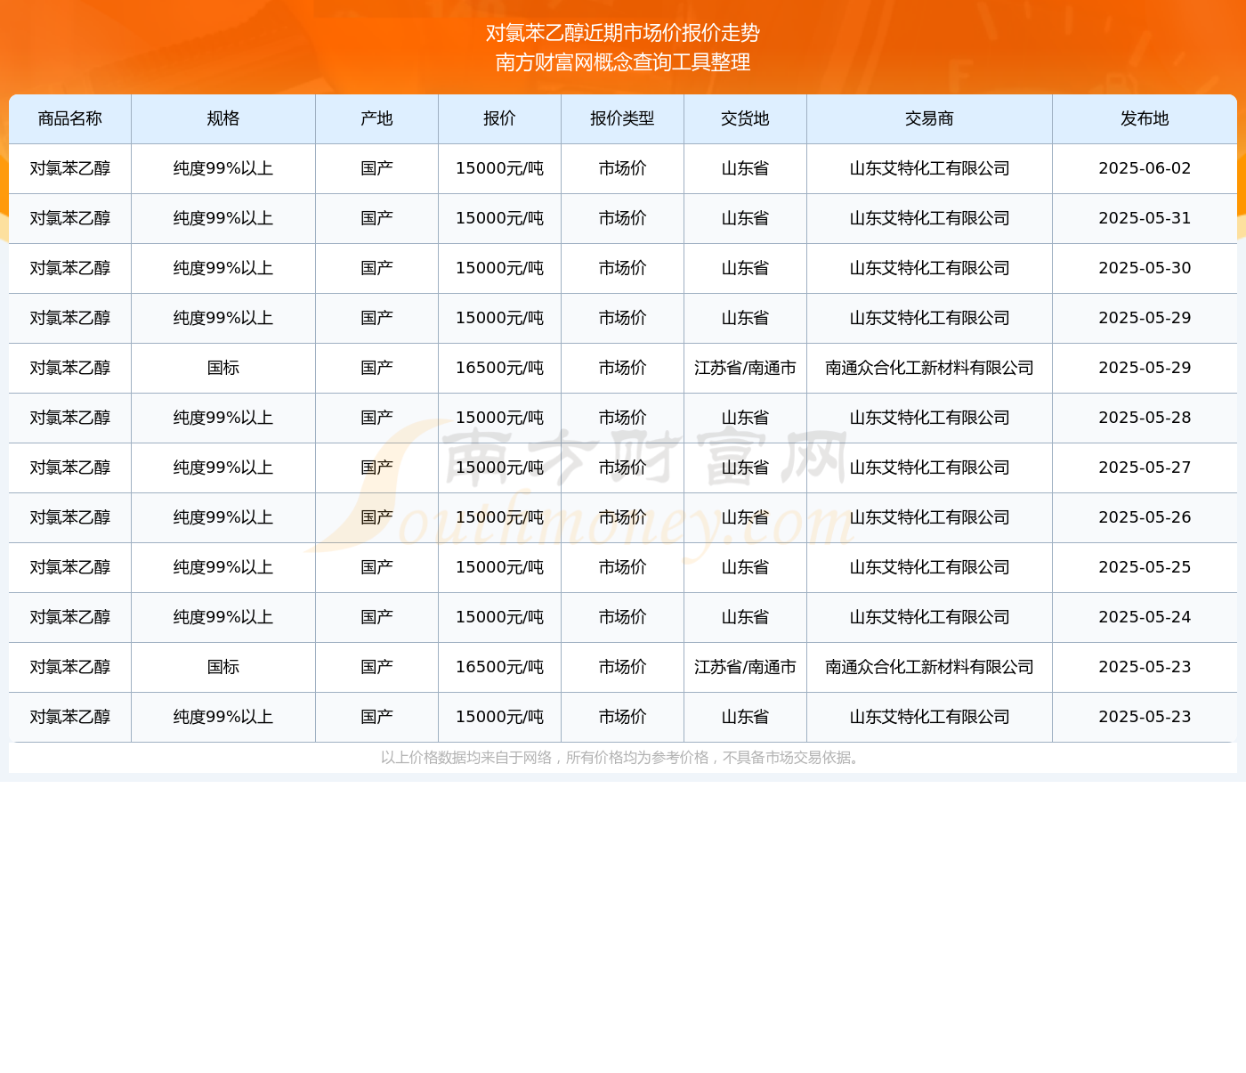Click 国标 spec in the 2025-05-29 row
This screenshot has height=1073, width=1246.
click(x=223, y=368)
